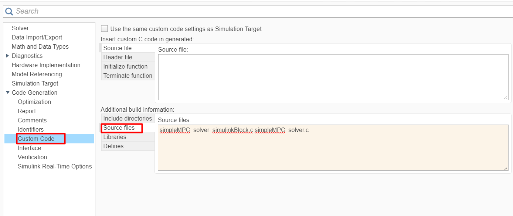
Task: Select Optimization under Code Generation
Action: (x=34, y=102)
